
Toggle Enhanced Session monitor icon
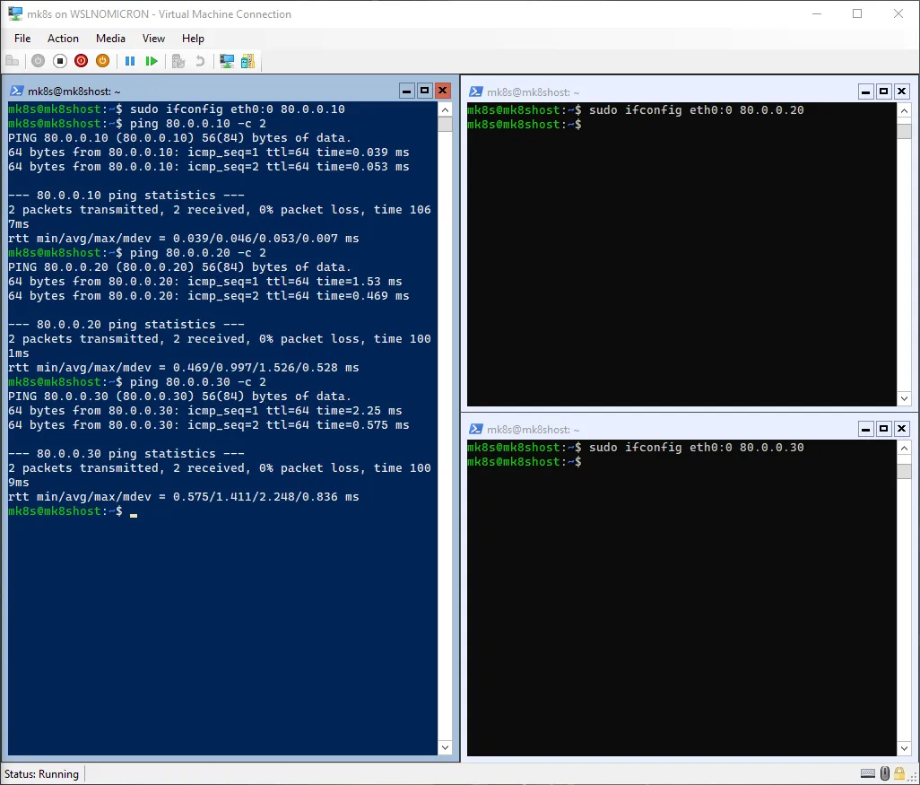(227, 61)
